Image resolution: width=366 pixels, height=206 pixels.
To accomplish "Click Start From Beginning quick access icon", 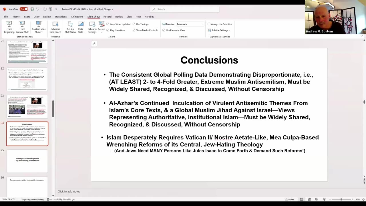I will 51,9.
